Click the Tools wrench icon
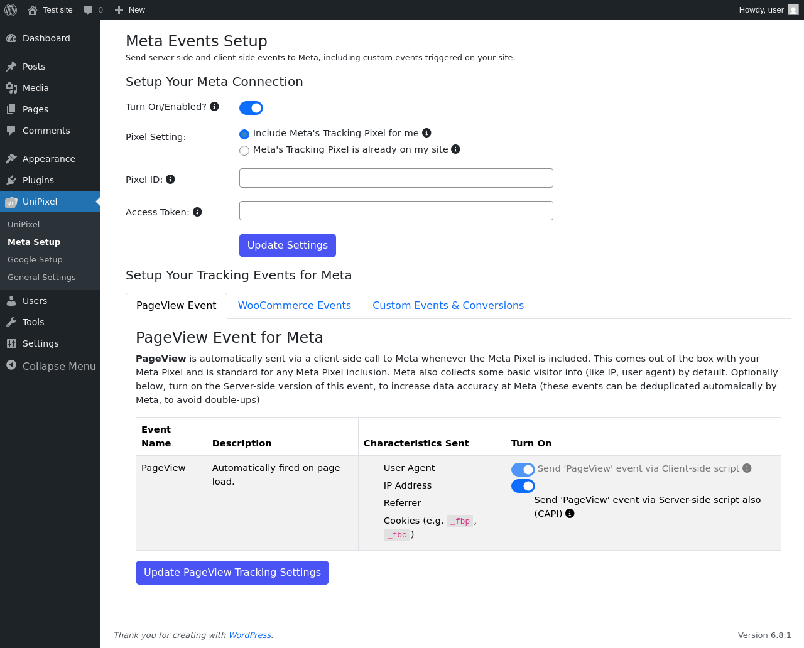The width and height of the screenshot is (804, 648). tap(11, 322)
